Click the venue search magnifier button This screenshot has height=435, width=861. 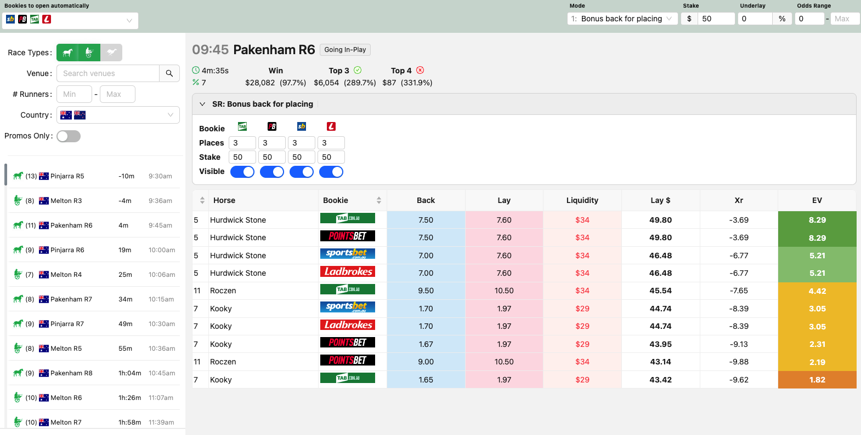point(169,73)
